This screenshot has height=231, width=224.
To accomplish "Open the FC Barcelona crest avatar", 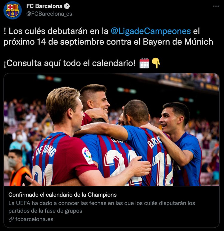I will 13,10.
